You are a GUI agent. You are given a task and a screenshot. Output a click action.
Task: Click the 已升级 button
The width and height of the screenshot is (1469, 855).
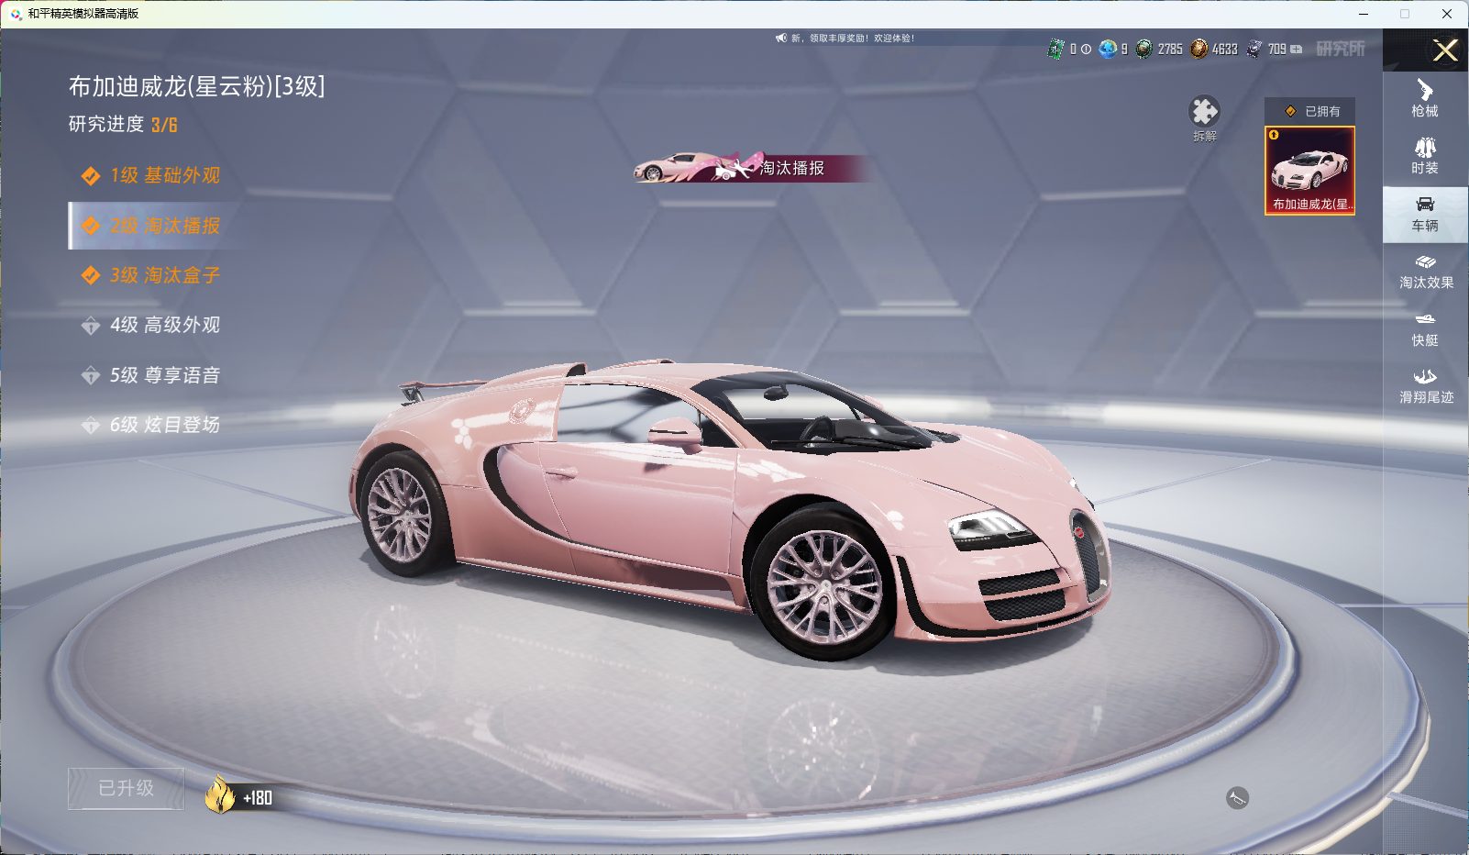127,788
